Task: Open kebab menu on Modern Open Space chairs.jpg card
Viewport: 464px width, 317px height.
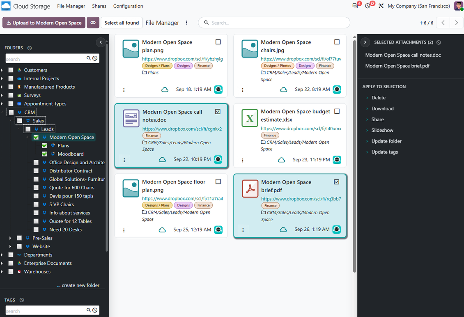Action: click(x=243, y=90)
